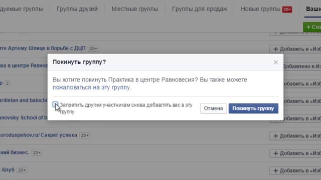
Task: Click the 20+ counter beside Клуб group
Action: tap(22, 170)
